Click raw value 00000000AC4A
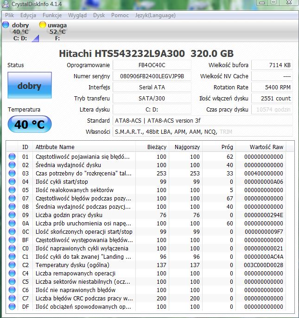Image resolution: width=299 pixels, height=318 pixels. pos(264,256)
